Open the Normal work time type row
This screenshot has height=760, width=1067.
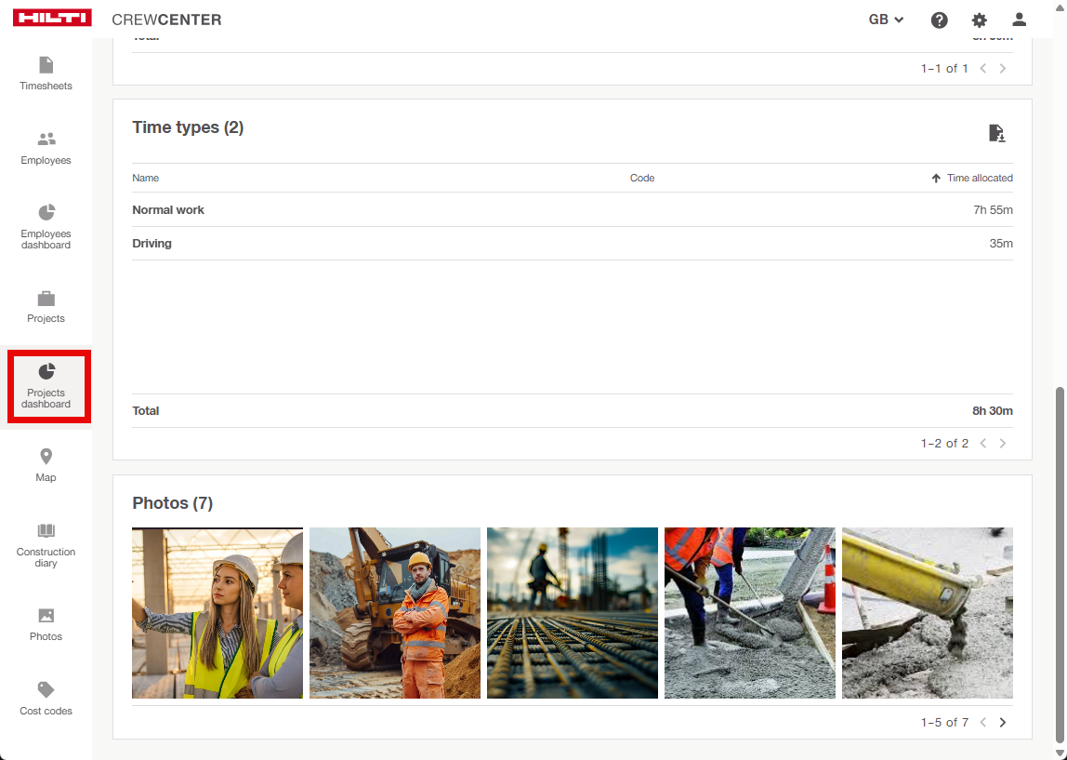click(x=168, y=210)
